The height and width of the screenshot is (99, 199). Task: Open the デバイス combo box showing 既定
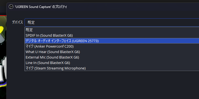(112, 22)
